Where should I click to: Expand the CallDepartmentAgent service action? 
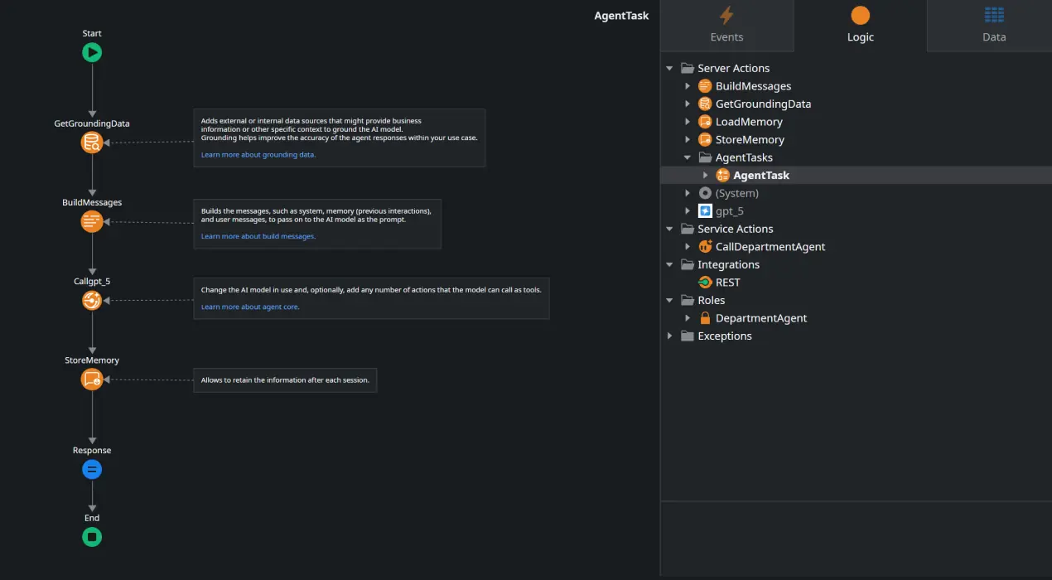(688, 247)
